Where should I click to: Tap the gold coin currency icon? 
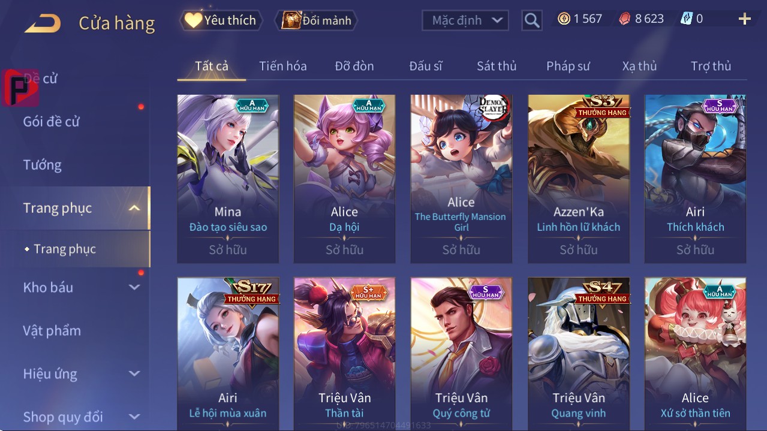point(564,19)
